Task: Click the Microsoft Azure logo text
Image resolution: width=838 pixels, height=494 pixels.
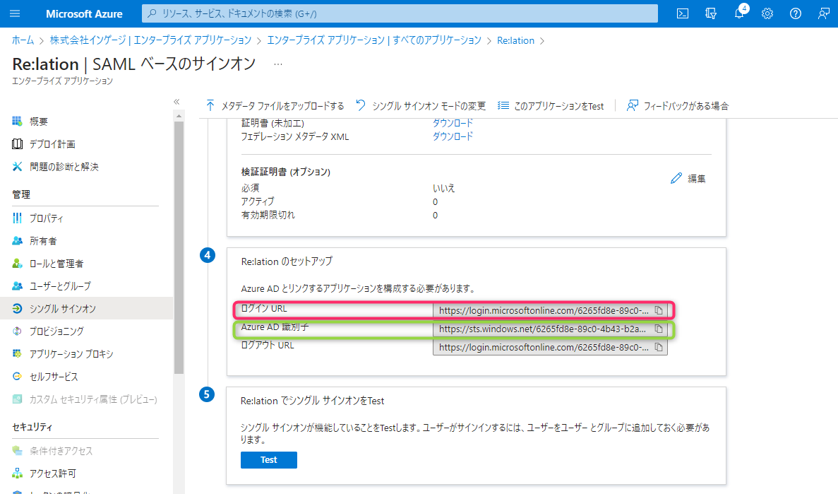Action: (x=84, y=14)
